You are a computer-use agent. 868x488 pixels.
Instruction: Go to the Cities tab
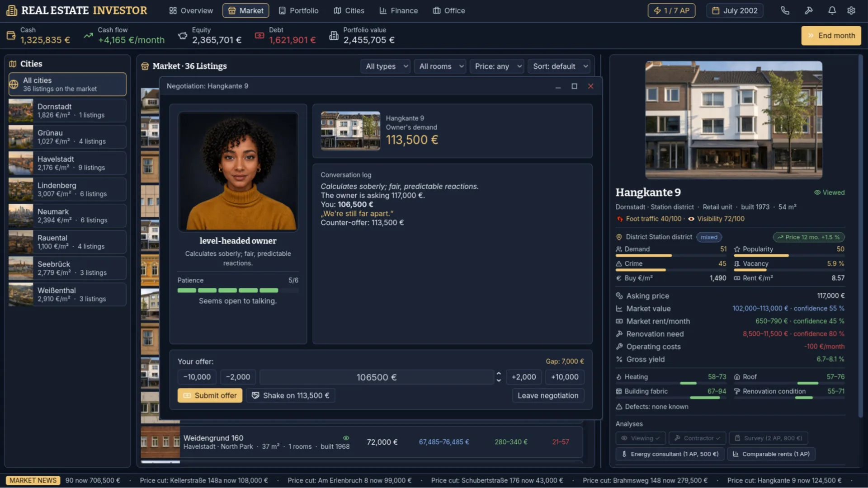pyautogui.click(x=349, y=10)
